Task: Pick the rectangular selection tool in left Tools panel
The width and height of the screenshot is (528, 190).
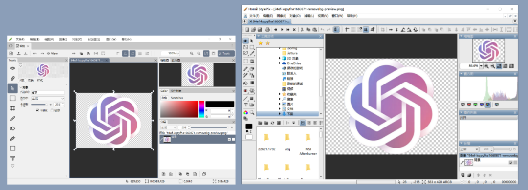Action: [12, 98]
